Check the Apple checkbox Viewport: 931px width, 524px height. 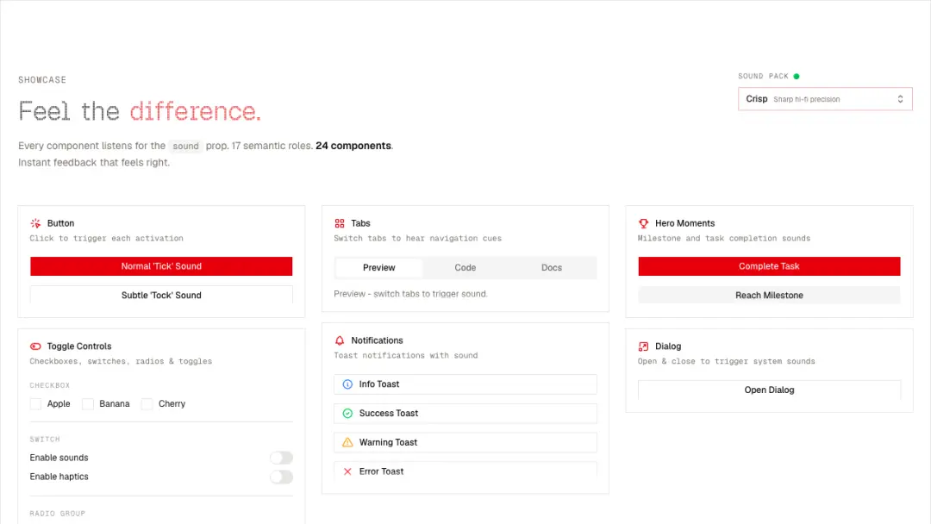[x=35, y=403]
